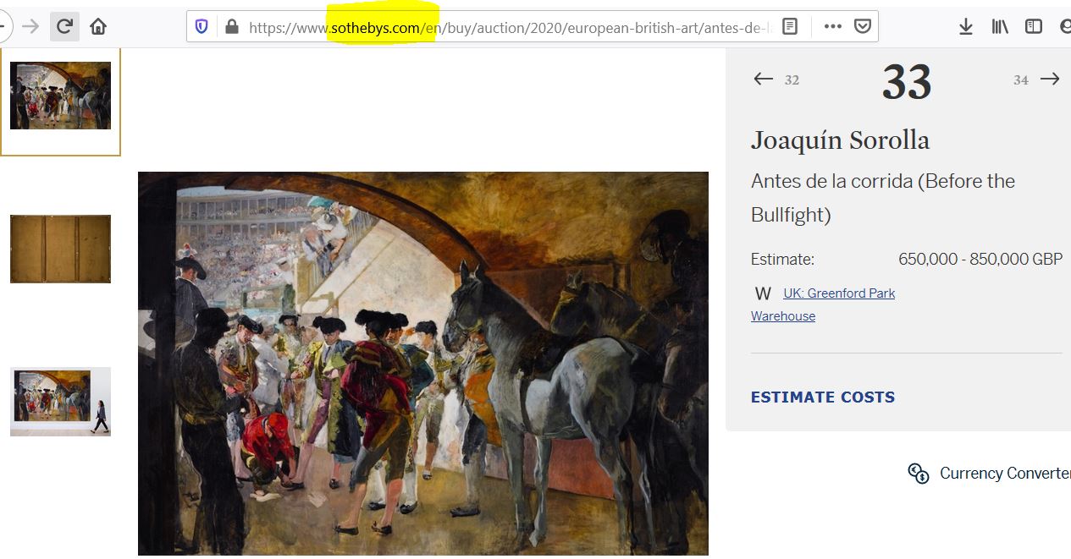Click ESTIMATE COSTS link
The width and height of the screenshot is (1071, 559).
tap(823, 397)
